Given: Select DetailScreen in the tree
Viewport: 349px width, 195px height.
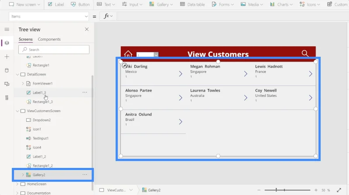Looking at the screenshot, I should (x=37, y=74).
